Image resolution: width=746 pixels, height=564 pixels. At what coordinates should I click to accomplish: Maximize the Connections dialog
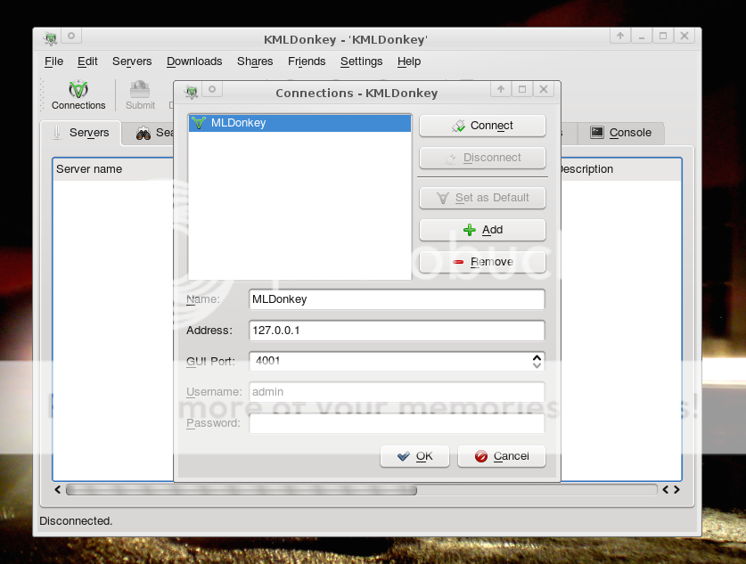(x=522, y=89)
